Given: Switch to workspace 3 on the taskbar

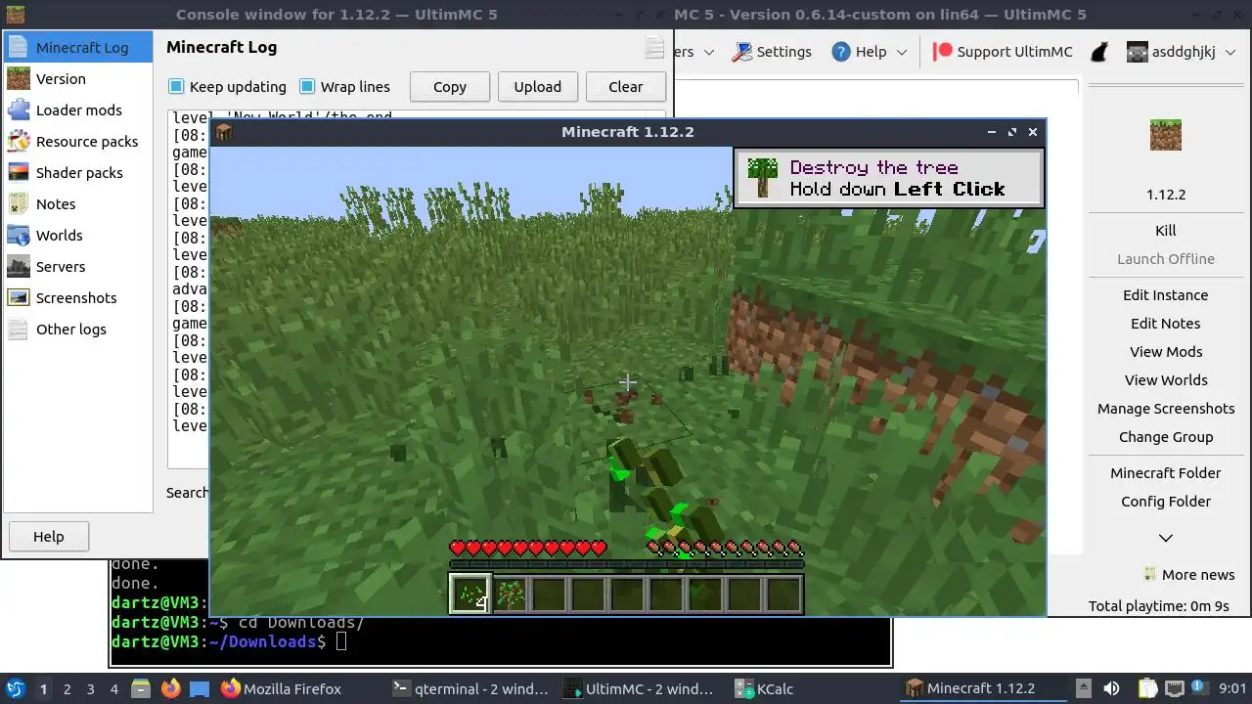Looking at the screenshot, I should 90,689.
